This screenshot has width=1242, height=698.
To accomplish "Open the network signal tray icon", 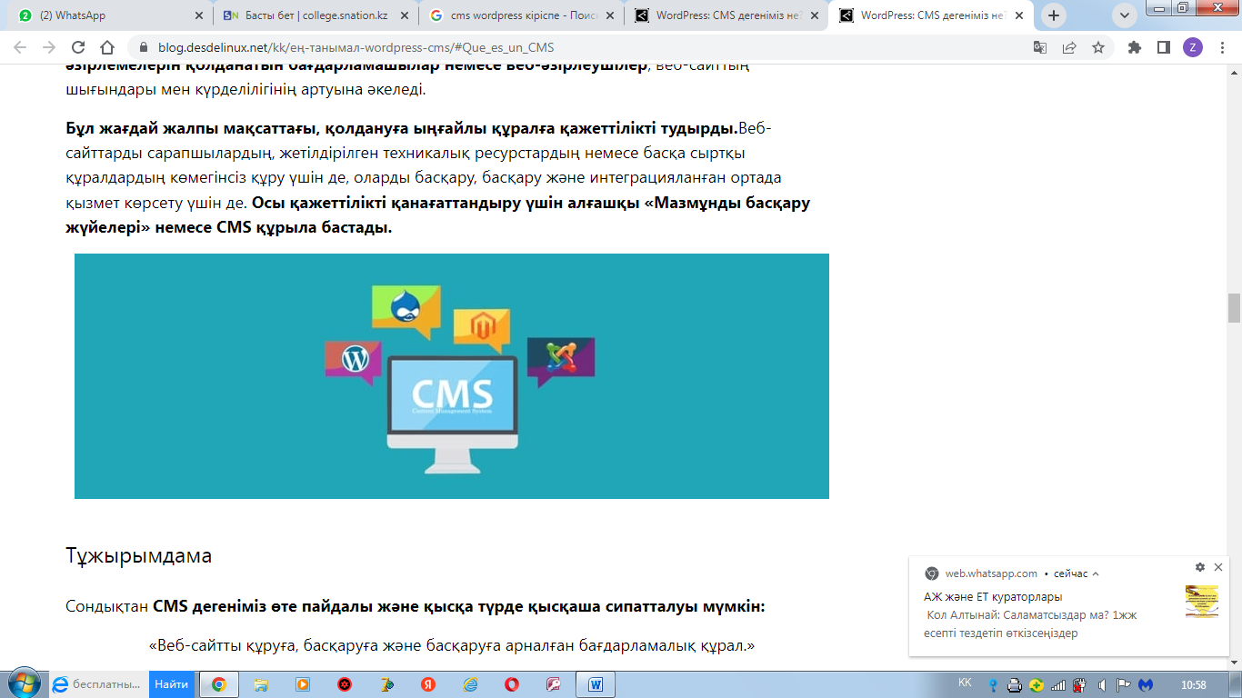I will click(x=1057, y=685).
